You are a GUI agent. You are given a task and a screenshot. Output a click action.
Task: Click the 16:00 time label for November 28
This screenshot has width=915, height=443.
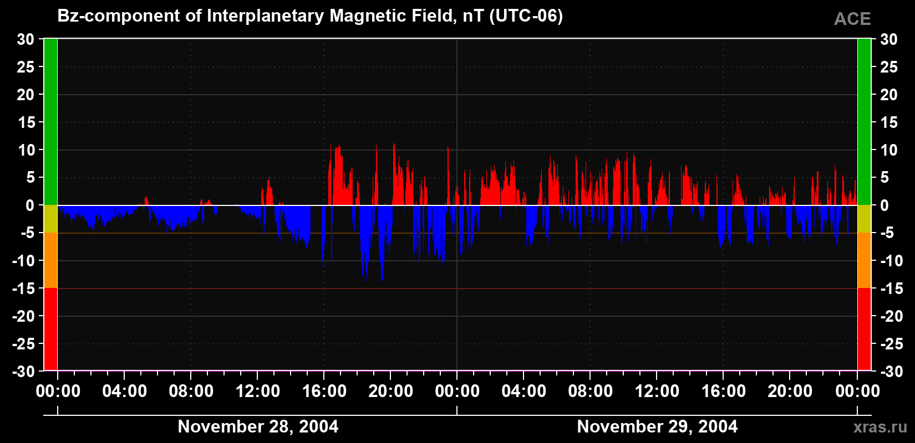pos(324,392)
